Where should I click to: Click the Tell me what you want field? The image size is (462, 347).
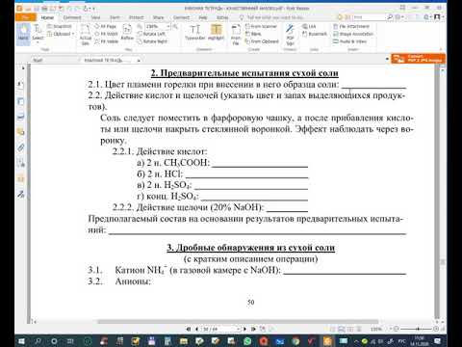274,17
